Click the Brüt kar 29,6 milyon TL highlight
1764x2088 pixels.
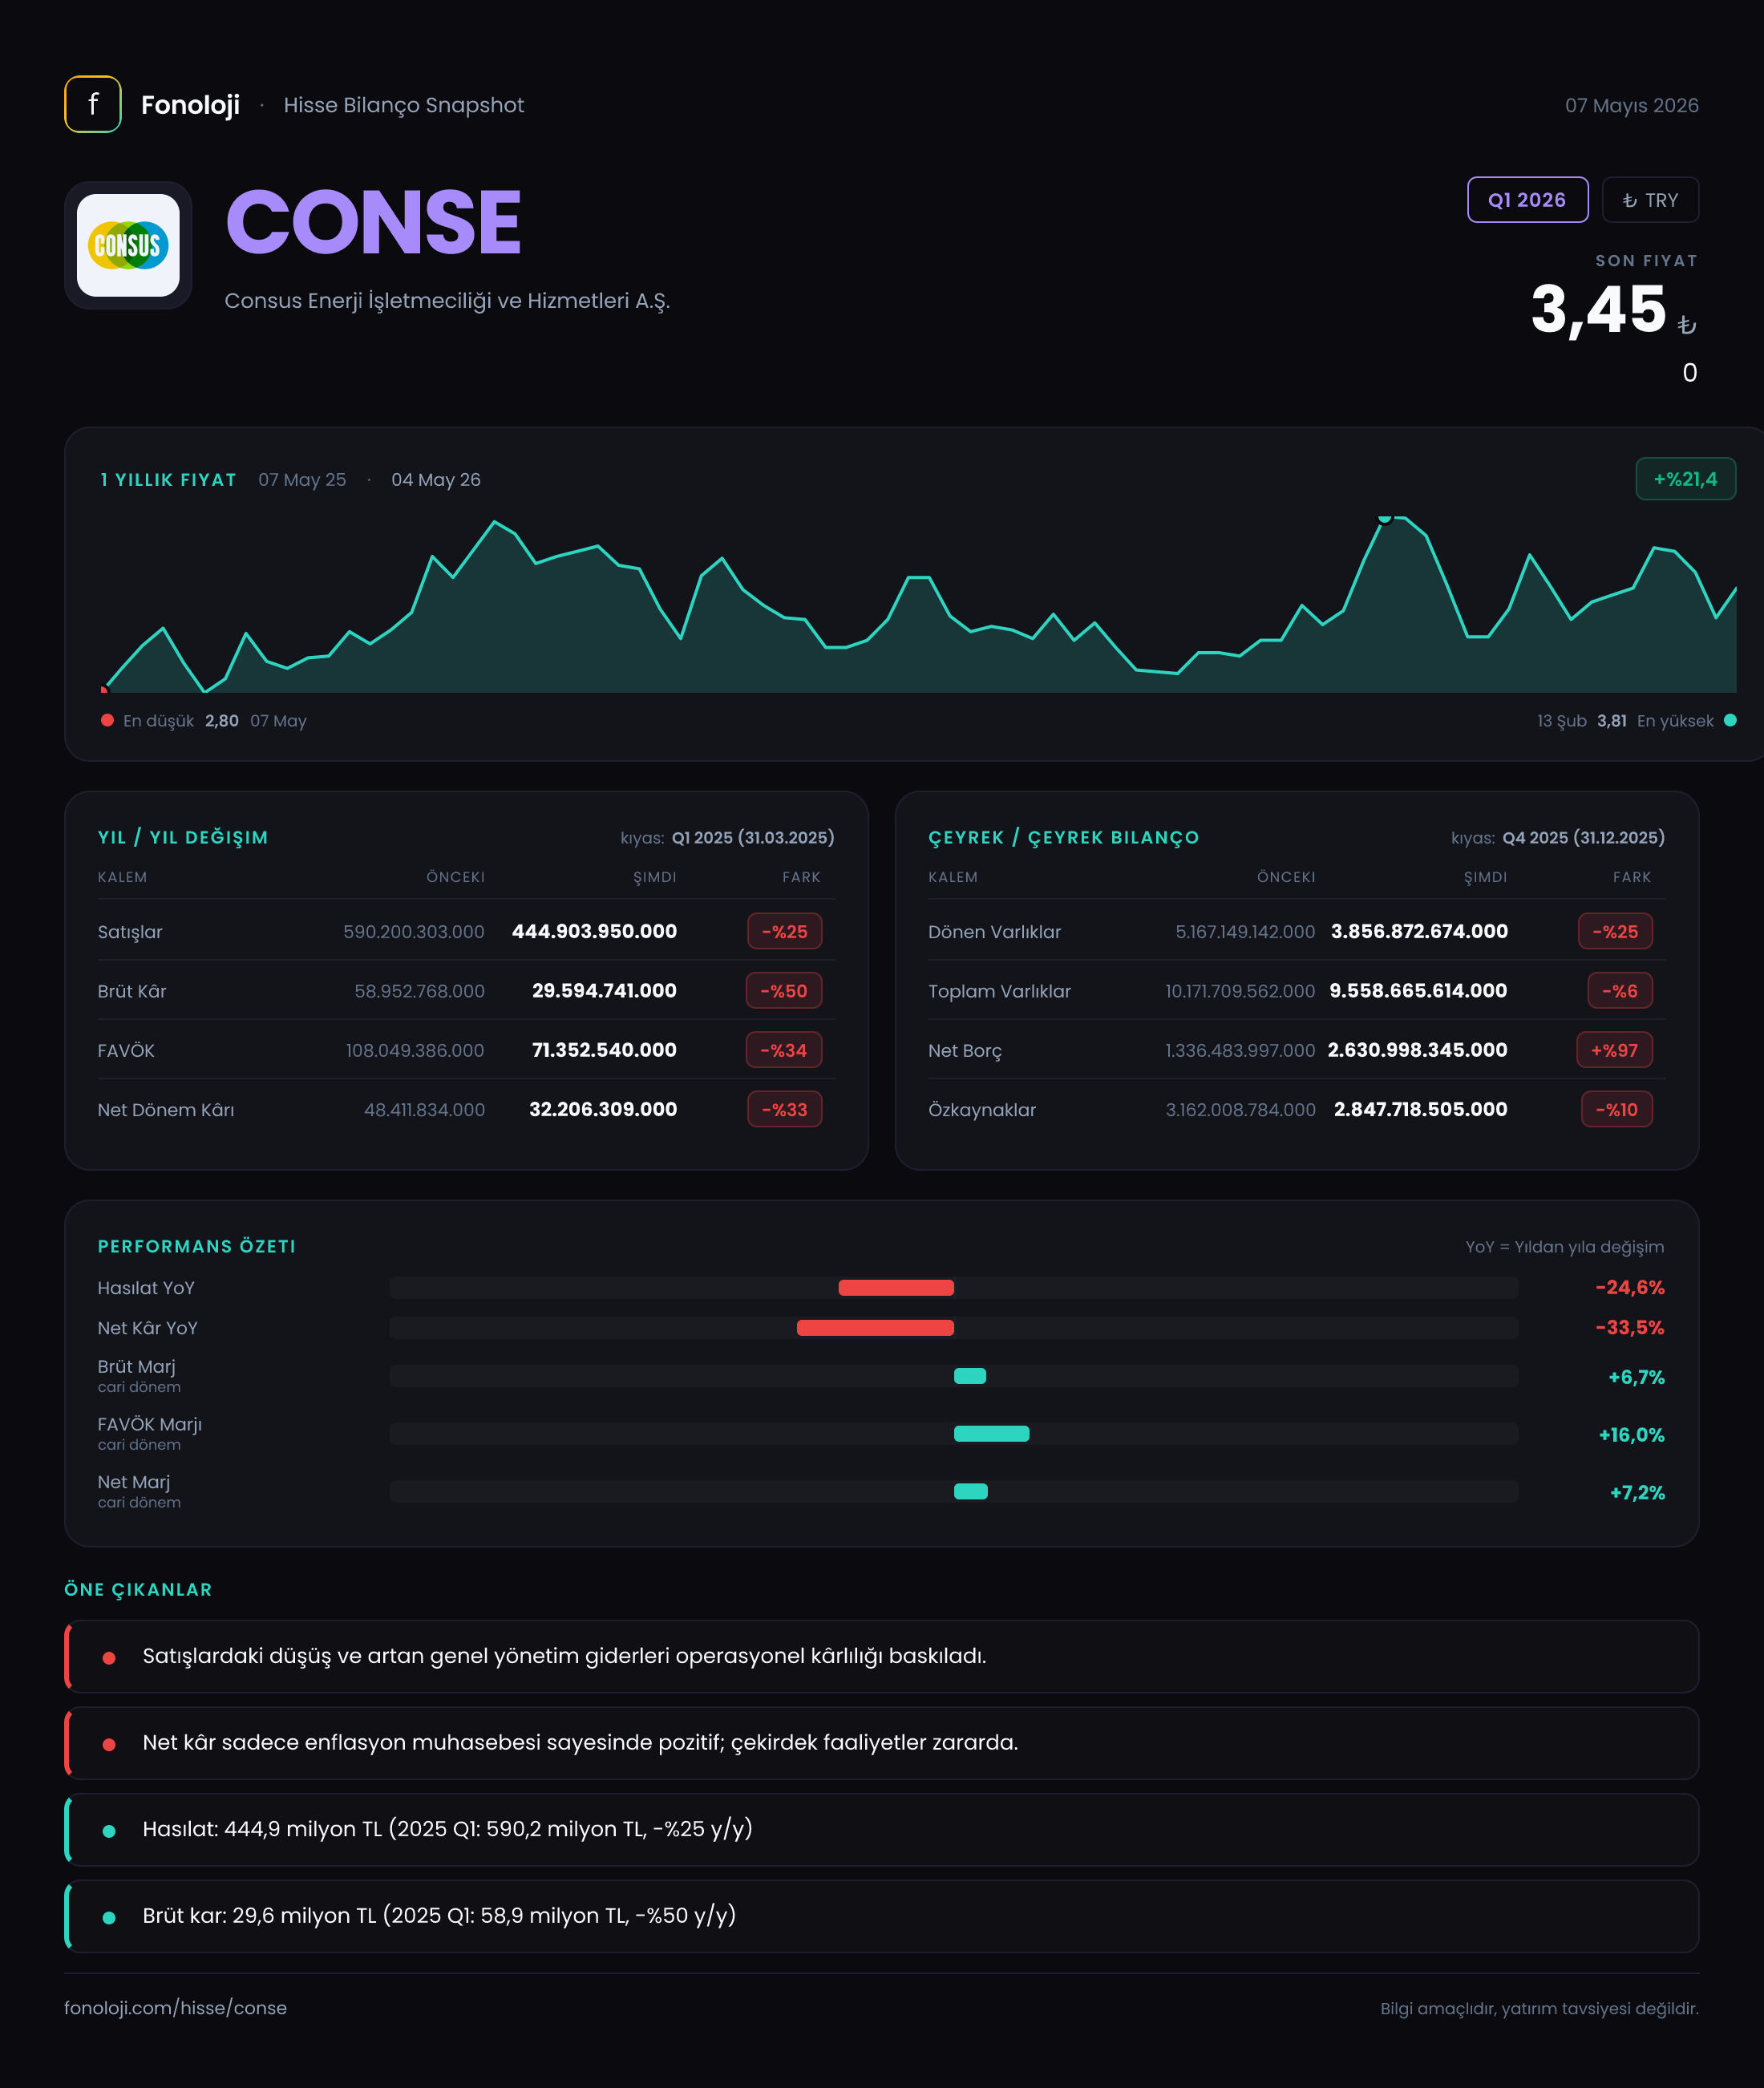pos(881,1916)
